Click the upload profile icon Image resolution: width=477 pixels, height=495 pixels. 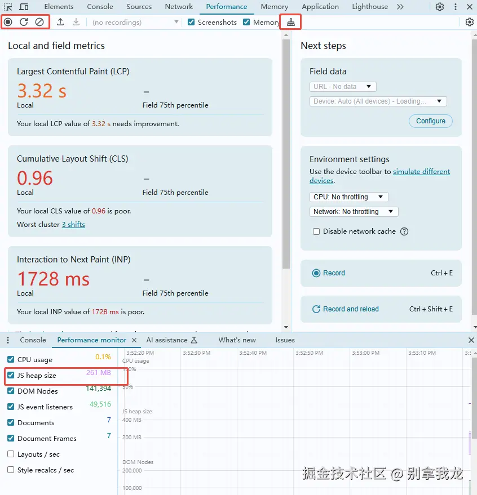(60, 22)
